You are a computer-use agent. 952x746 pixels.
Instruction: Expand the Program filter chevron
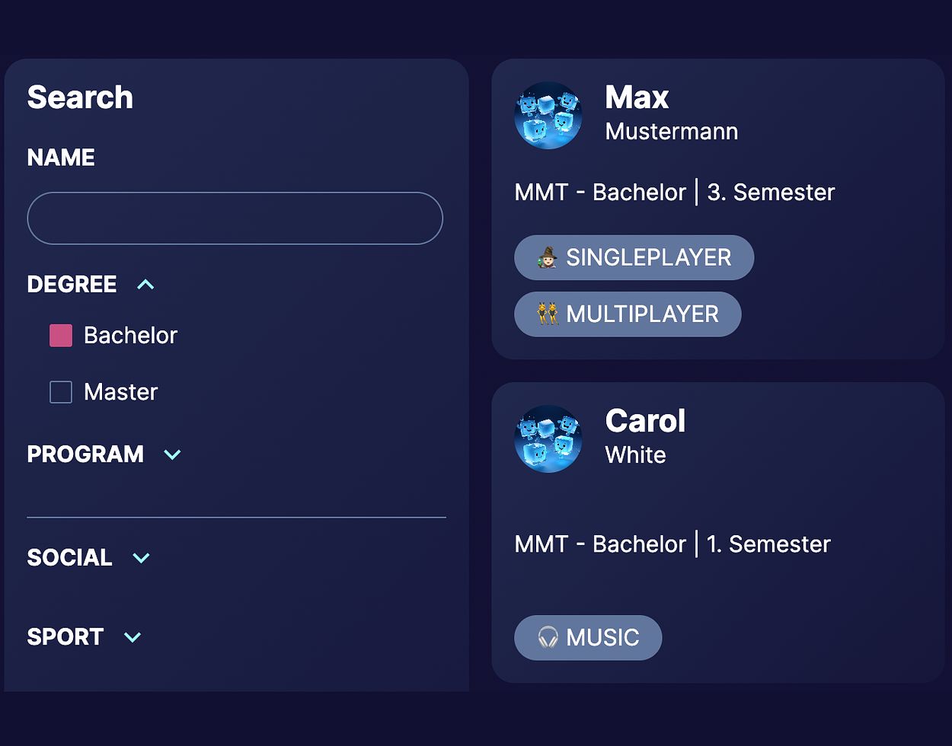tap(172, 454)
